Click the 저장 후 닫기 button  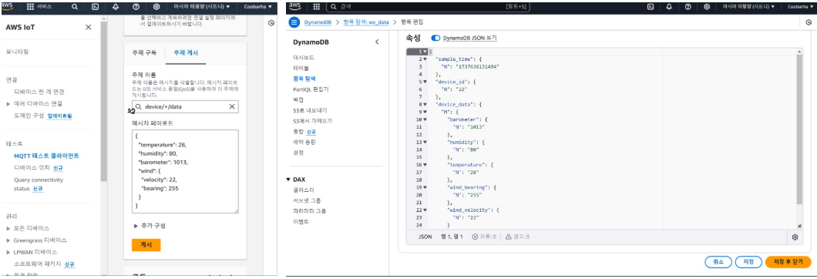coord(788,262)
